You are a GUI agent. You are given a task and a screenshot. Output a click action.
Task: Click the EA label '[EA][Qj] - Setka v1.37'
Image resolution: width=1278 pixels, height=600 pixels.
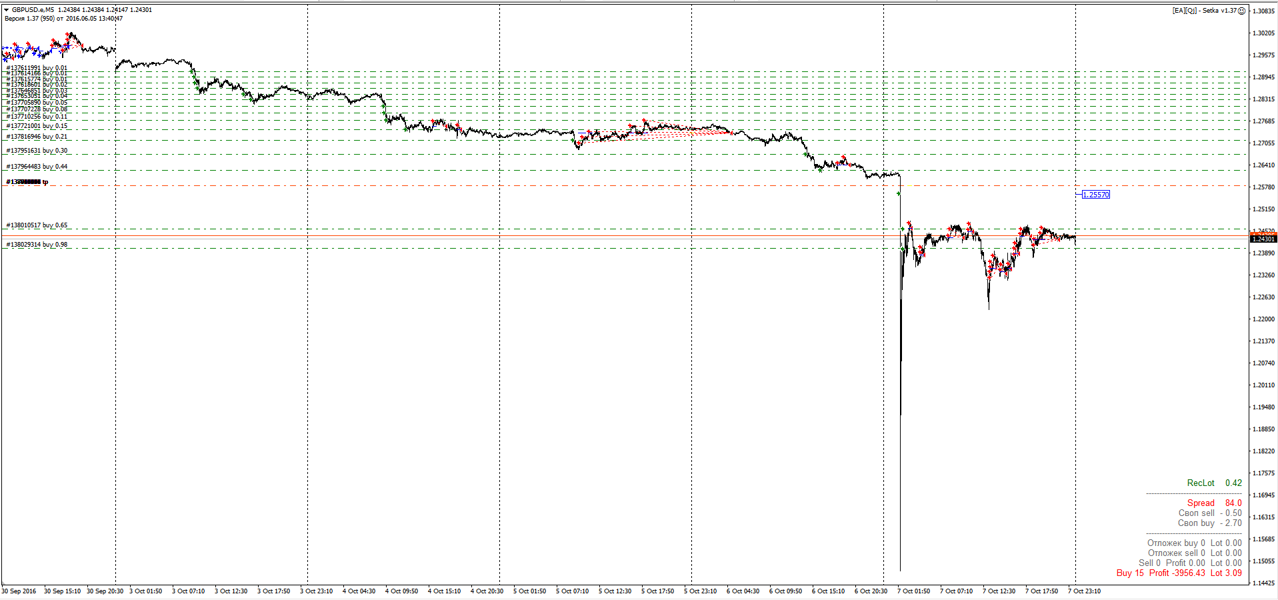pos(1205,11)
